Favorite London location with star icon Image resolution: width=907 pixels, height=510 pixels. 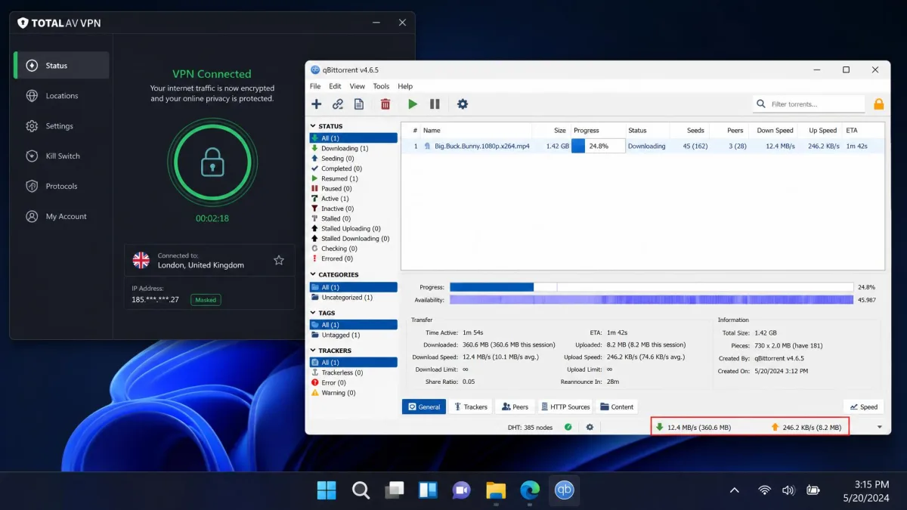[279, 261]
